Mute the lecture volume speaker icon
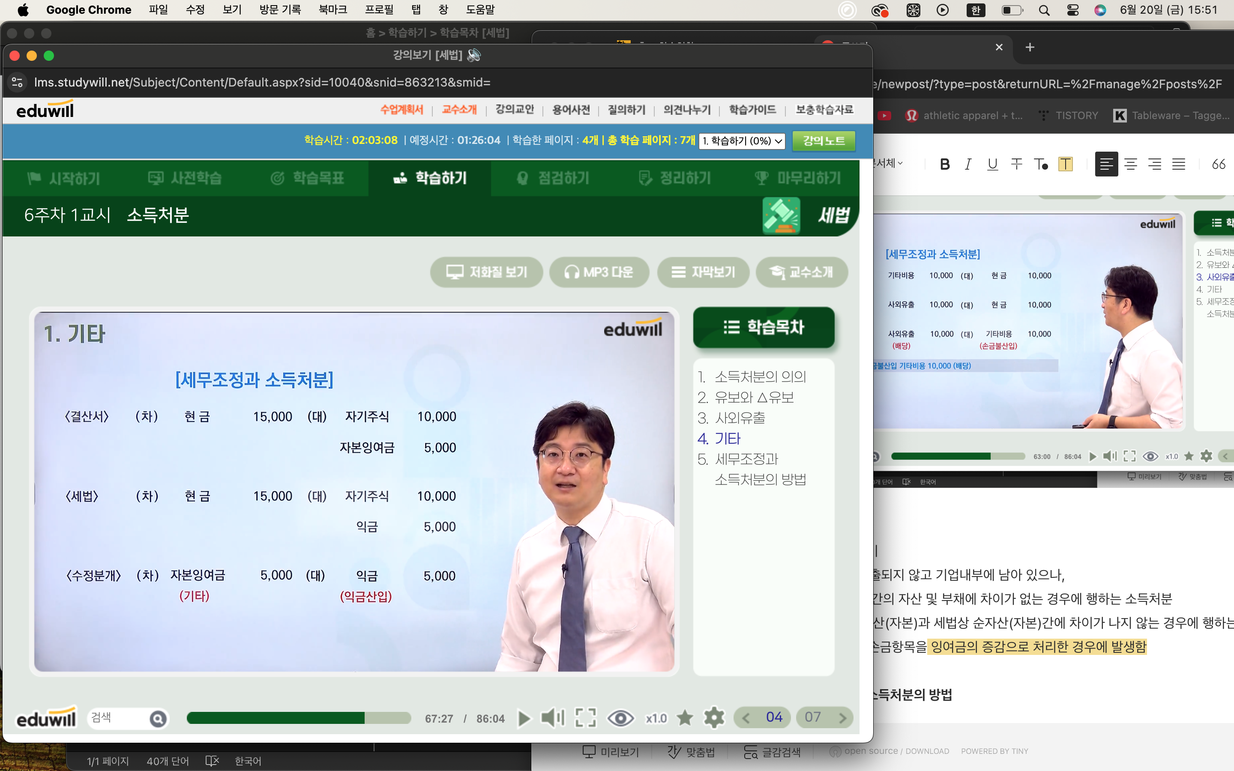 552,718
